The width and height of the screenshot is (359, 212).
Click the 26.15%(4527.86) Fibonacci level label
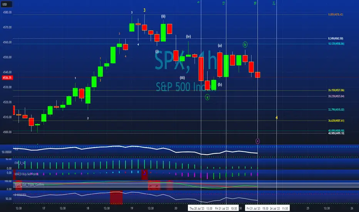point(336,90)
